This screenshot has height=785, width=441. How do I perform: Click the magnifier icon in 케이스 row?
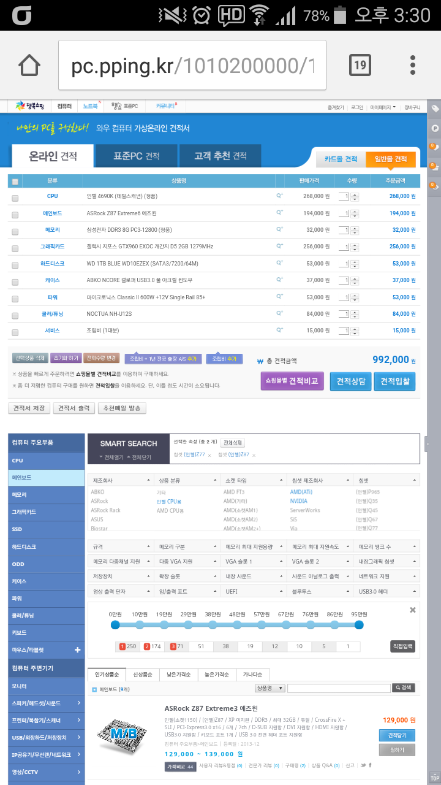[280, 280]
